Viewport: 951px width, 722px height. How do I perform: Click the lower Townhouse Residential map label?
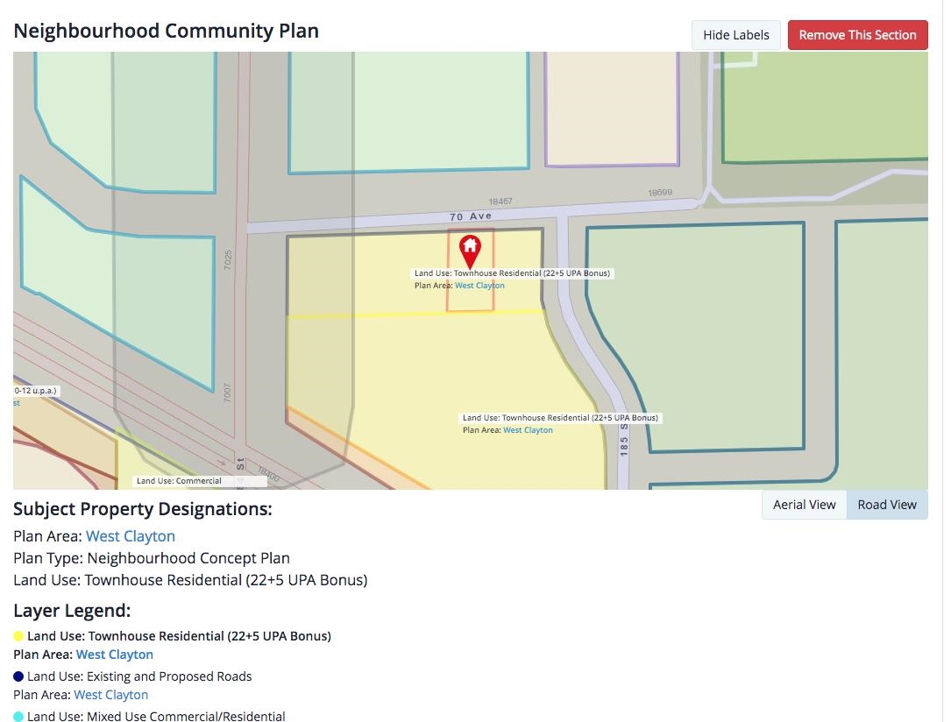560,418
